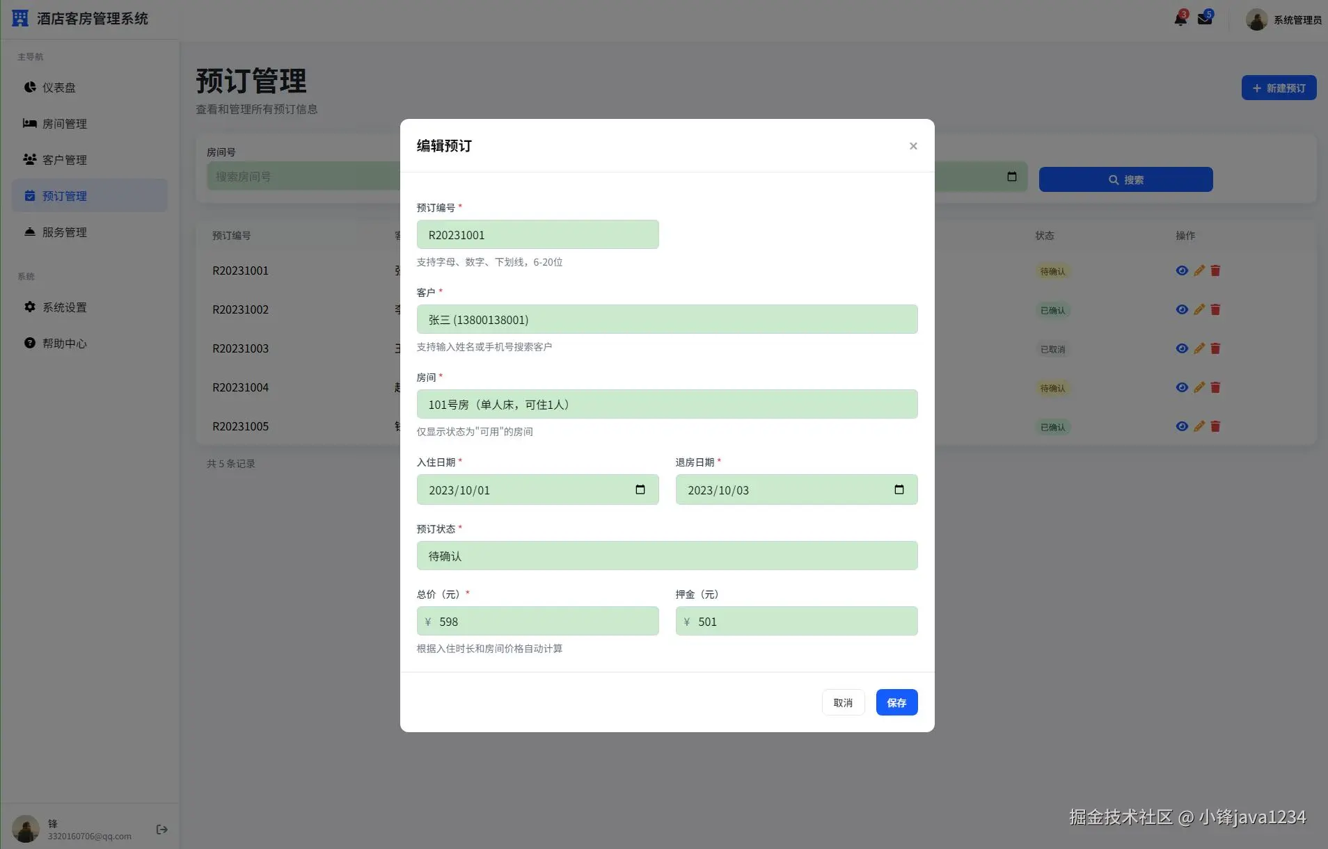The image size is (1328, 849).
Task: Open 帮助中心 sidebar item
Action: (x=90, y=343)
